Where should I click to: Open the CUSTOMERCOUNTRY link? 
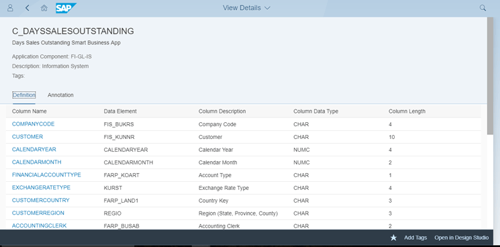[x=41, y=201]
